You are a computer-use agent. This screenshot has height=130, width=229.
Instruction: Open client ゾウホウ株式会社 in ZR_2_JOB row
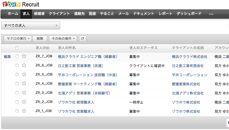186,102
